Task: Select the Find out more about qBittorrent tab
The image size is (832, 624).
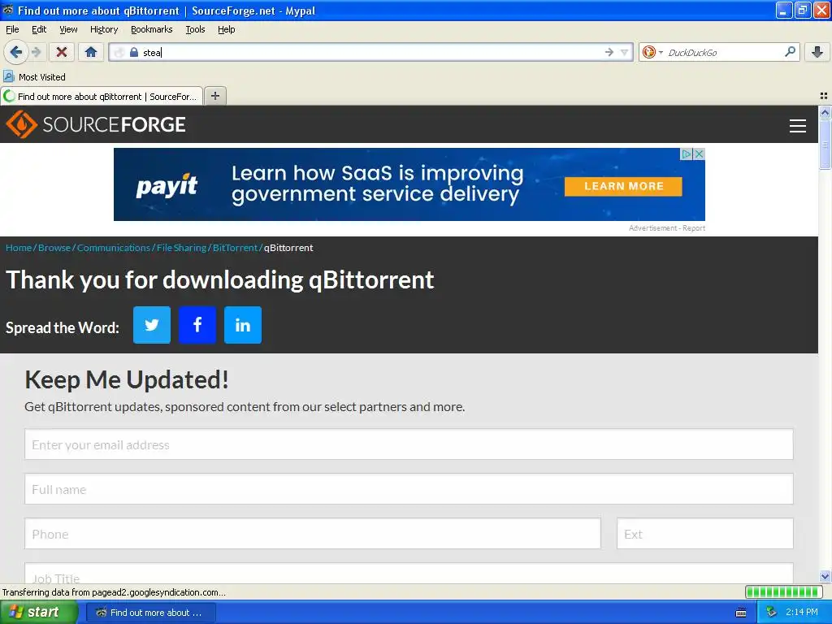Action: coord(102,96)
